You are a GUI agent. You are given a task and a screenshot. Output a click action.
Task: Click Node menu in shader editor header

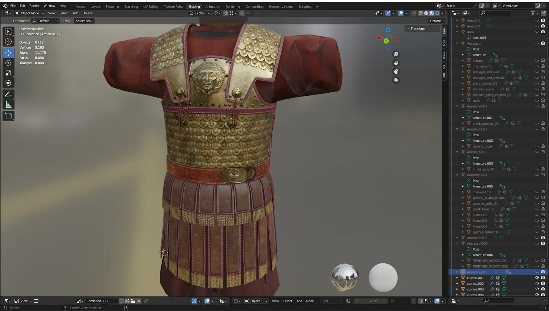(310, 301)
